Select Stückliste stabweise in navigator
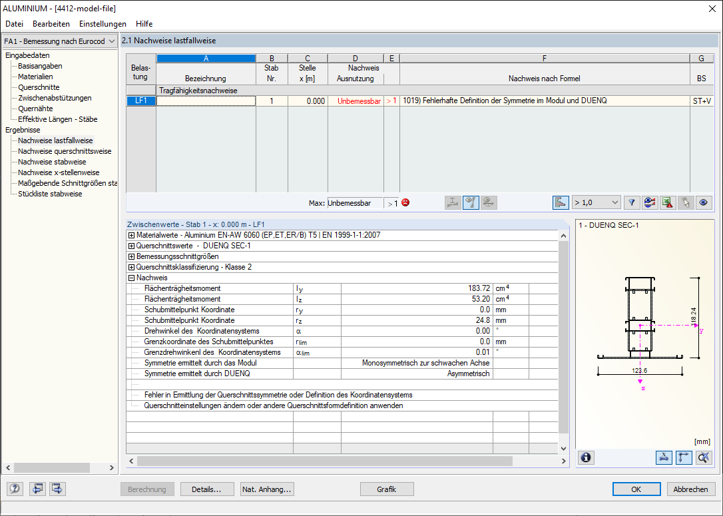 [x=50, y=194]
